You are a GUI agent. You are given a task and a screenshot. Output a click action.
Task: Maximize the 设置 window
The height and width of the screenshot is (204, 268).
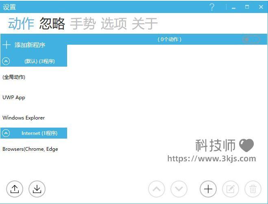coord(247,7)
